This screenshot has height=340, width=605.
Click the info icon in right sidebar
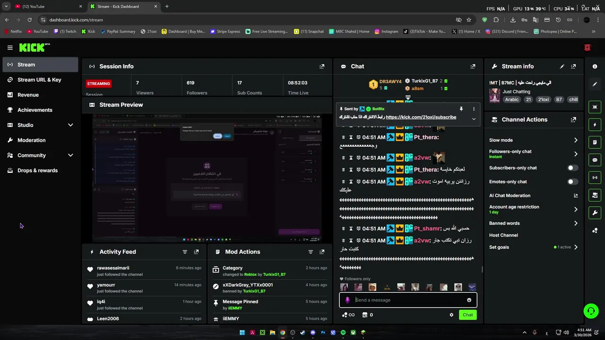[x=595, y=67]
